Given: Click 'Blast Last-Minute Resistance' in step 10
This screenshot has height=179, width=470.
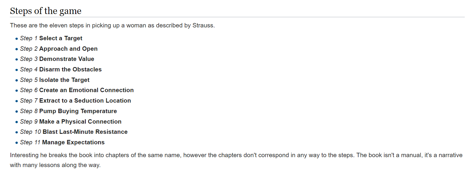Looking at the screenshot, I should [x=85, y=132].
